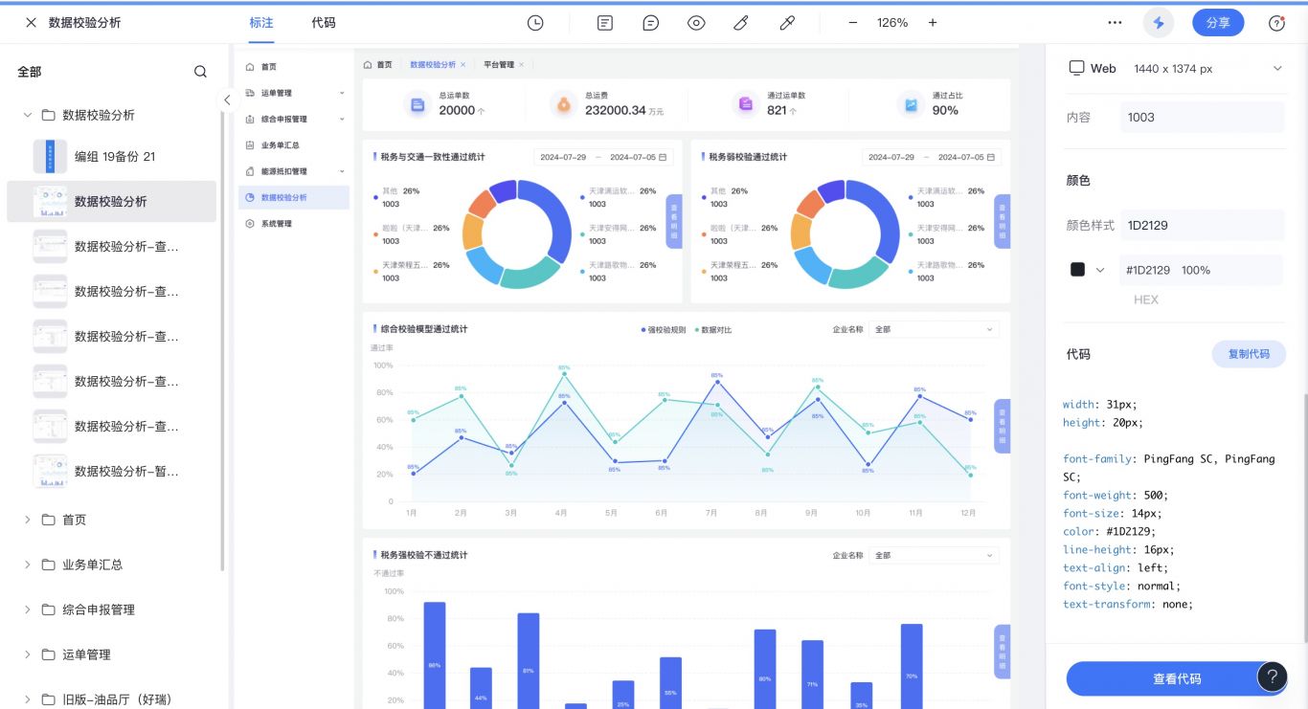Viewport: 1308px width, 709px height.
Task: Open the color format dropdown arrow
Action: 1100,270
